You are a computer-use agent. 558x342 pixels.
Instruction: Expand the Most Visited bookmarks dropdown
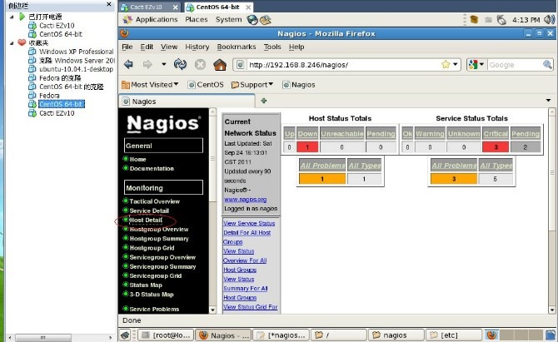[x=150, y=85]
